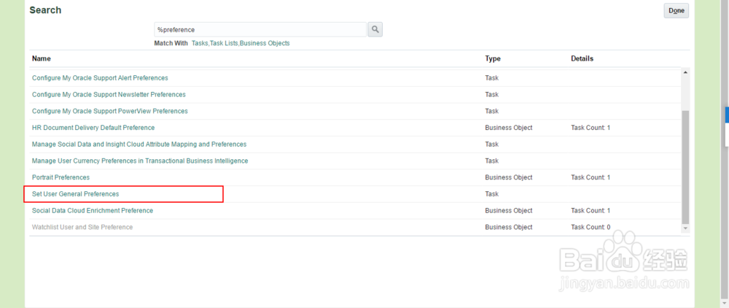Open Social Data Cloud Enrichment Preference
This screenshot has height=308, width=729.
point(93,211)
